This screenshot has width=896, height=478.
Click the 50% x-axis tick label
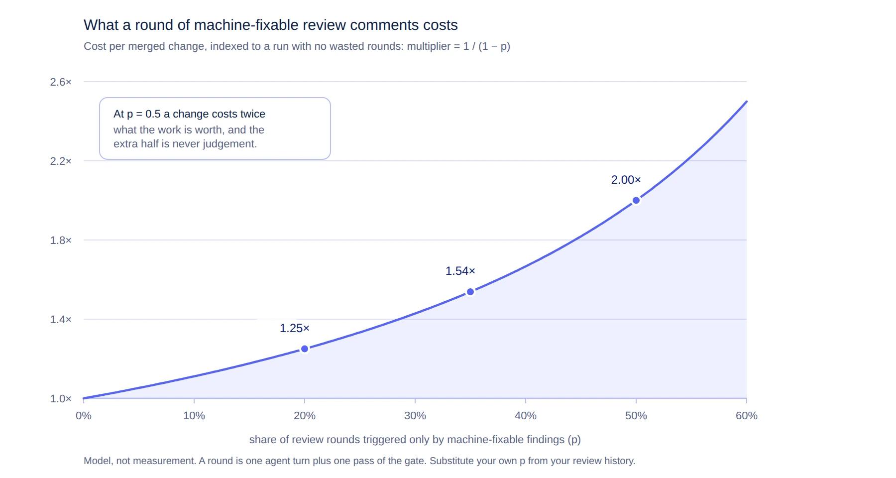point(636,416)
